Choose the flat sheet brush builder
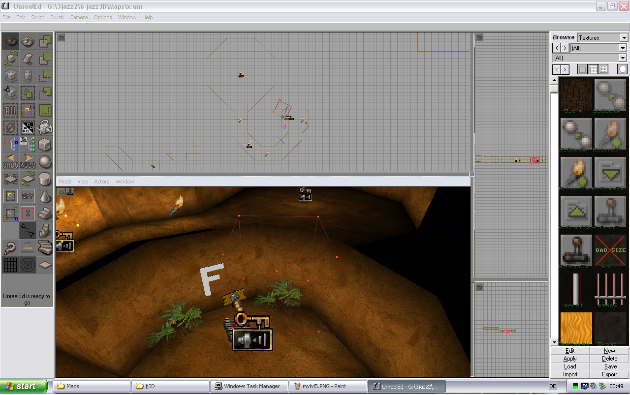Screen dimensions: 630x395 click(x=45, y=265)
